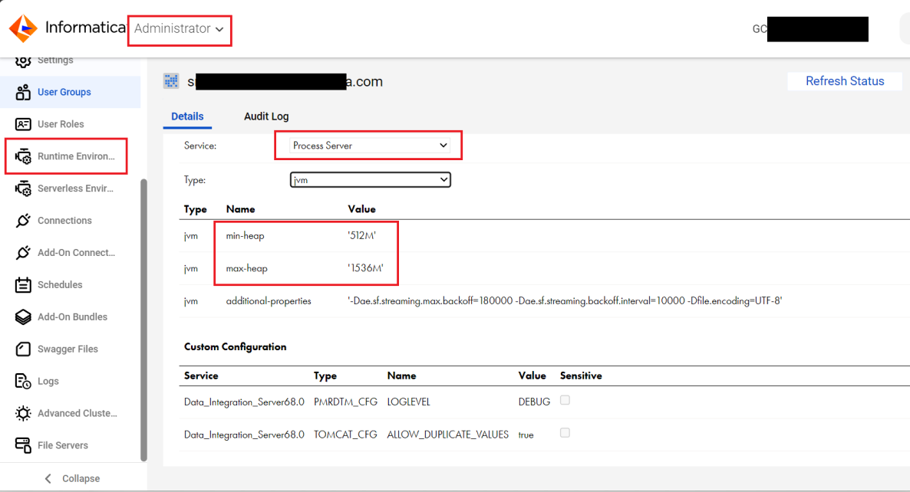Click the Sensitive column header
Viewport: 910px width, 492px height.
pyautogui.click(x=581, y=376)
